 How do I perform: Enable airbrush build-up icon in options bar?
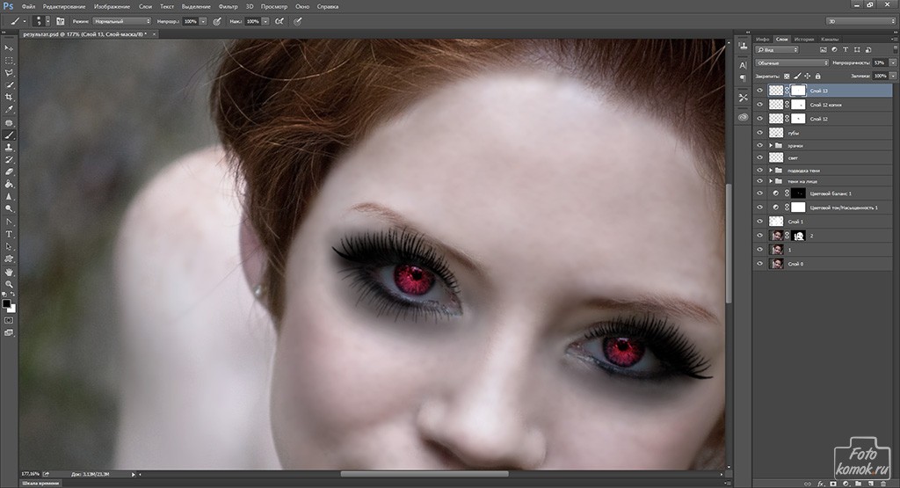click(x=279, y=21)
